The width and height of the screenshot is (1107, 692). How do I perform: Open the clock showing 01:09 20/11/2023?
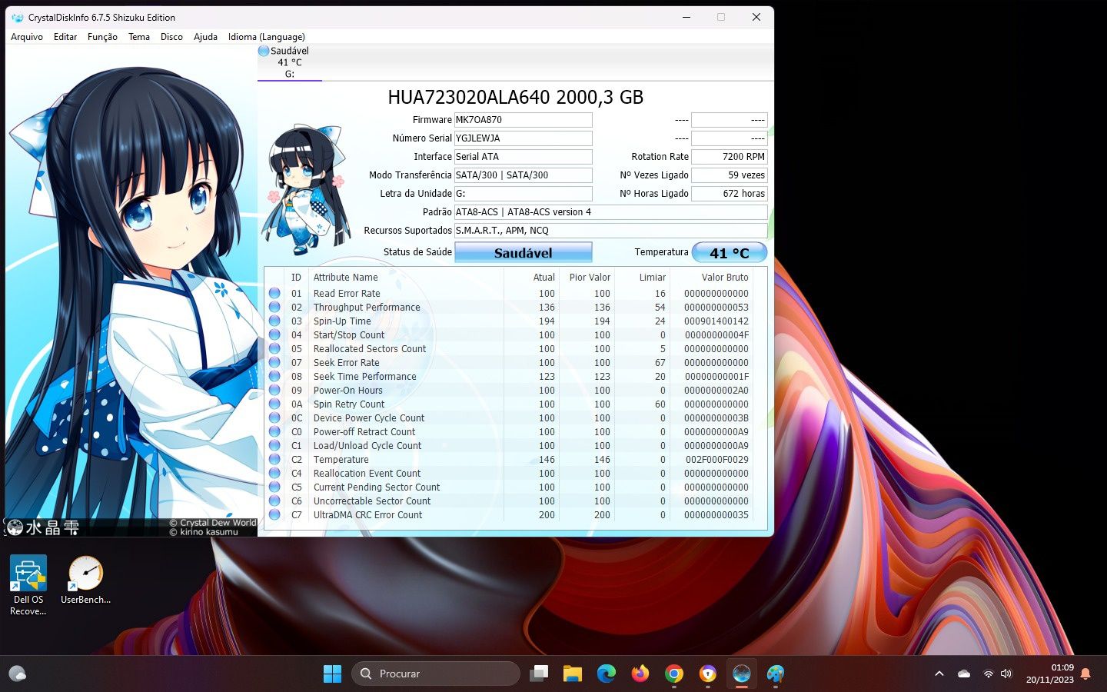[1049, 674]
